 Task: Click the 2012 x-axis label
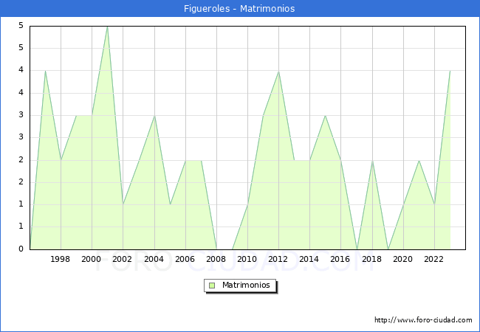[x=278, y=259]
